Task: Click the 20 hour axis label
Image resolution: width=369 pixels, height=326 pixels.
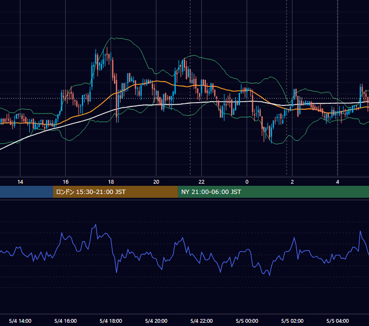Action: pyautogui.click(x=156, y=182)
